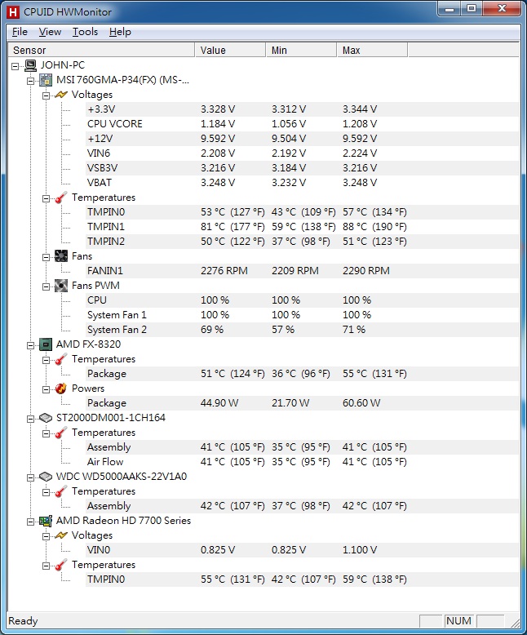Image resolution: width=527 pixels, height=635 pixels.
Task: Collapse the AMD FX-8320 tree node
Action: (30, 345)
